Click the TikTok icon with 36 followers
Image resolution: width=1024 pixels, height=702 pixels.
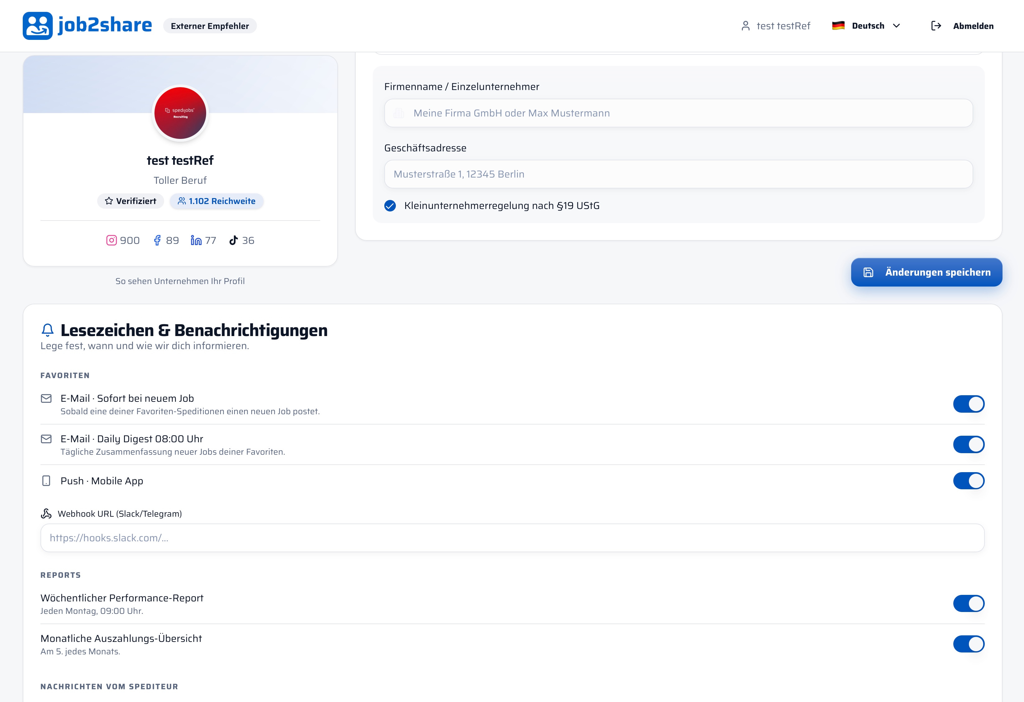[234, 240]
